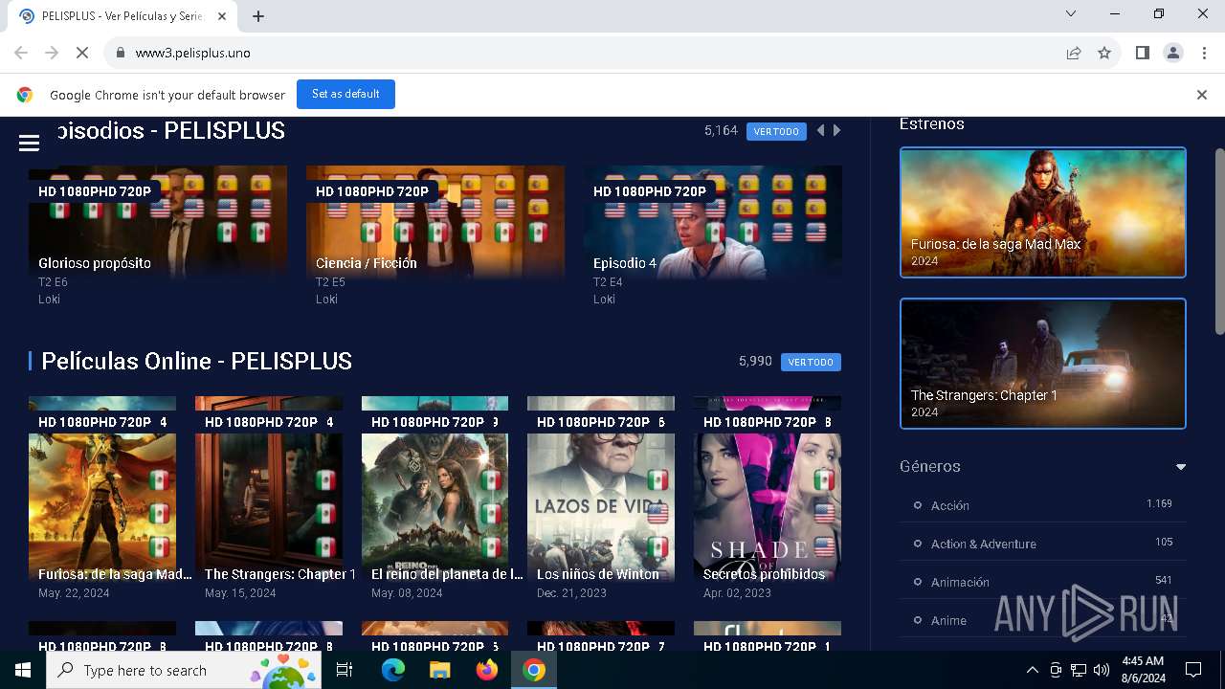This screenshot has height=689, width=1225.
Task: Launch Edge from taskbar
Action: [x=393, y=670]
